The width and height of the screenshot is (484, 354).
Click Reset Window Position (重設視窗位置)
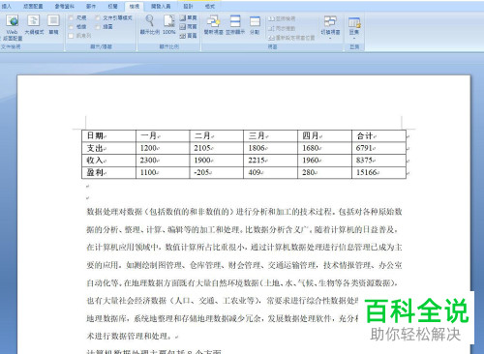tap(291, 38)
